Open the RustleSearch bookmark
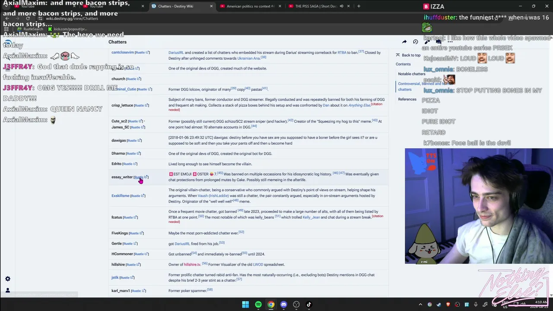Image resolution: width=553 pixels, height=311 pixels. pyautogui.click(x=30, y=29)
